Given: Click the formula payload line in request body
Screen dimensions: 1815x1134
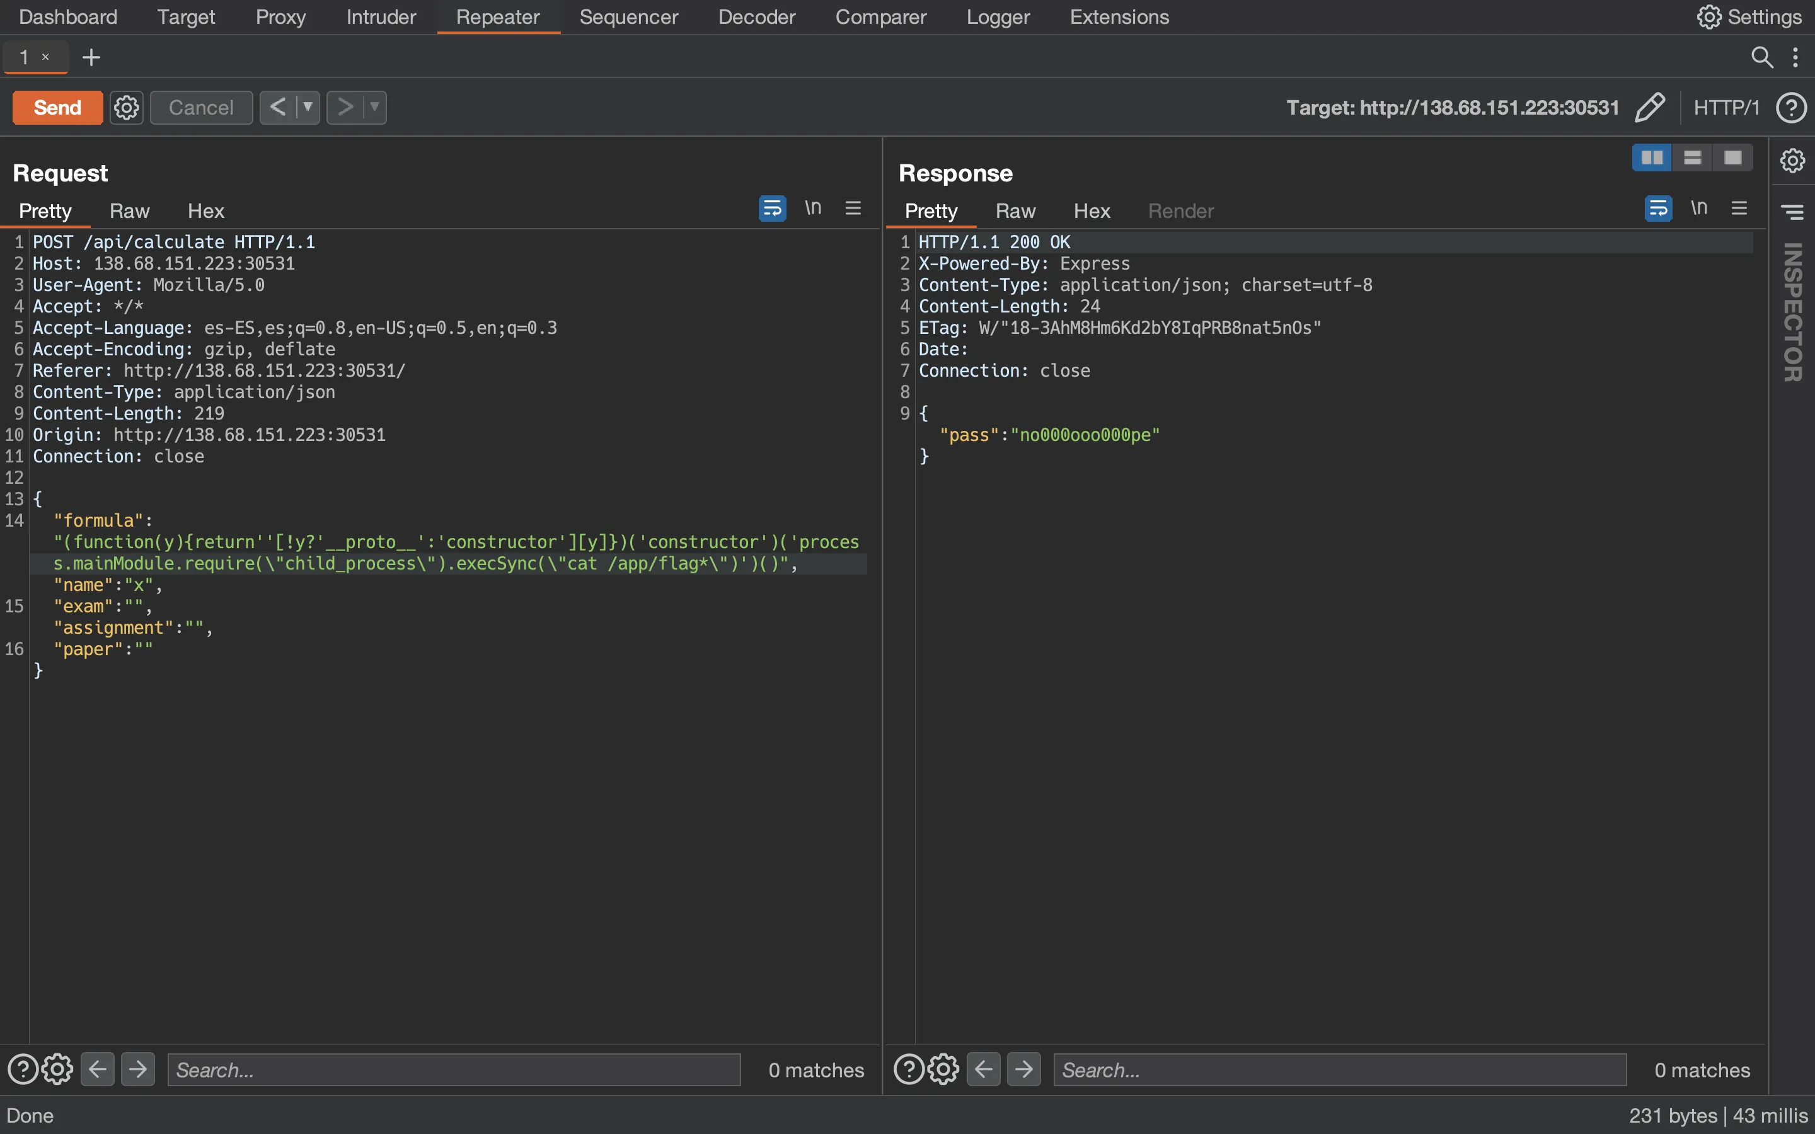Looking at the screenshot, I should pyautogui.click(x=456, y=553).
